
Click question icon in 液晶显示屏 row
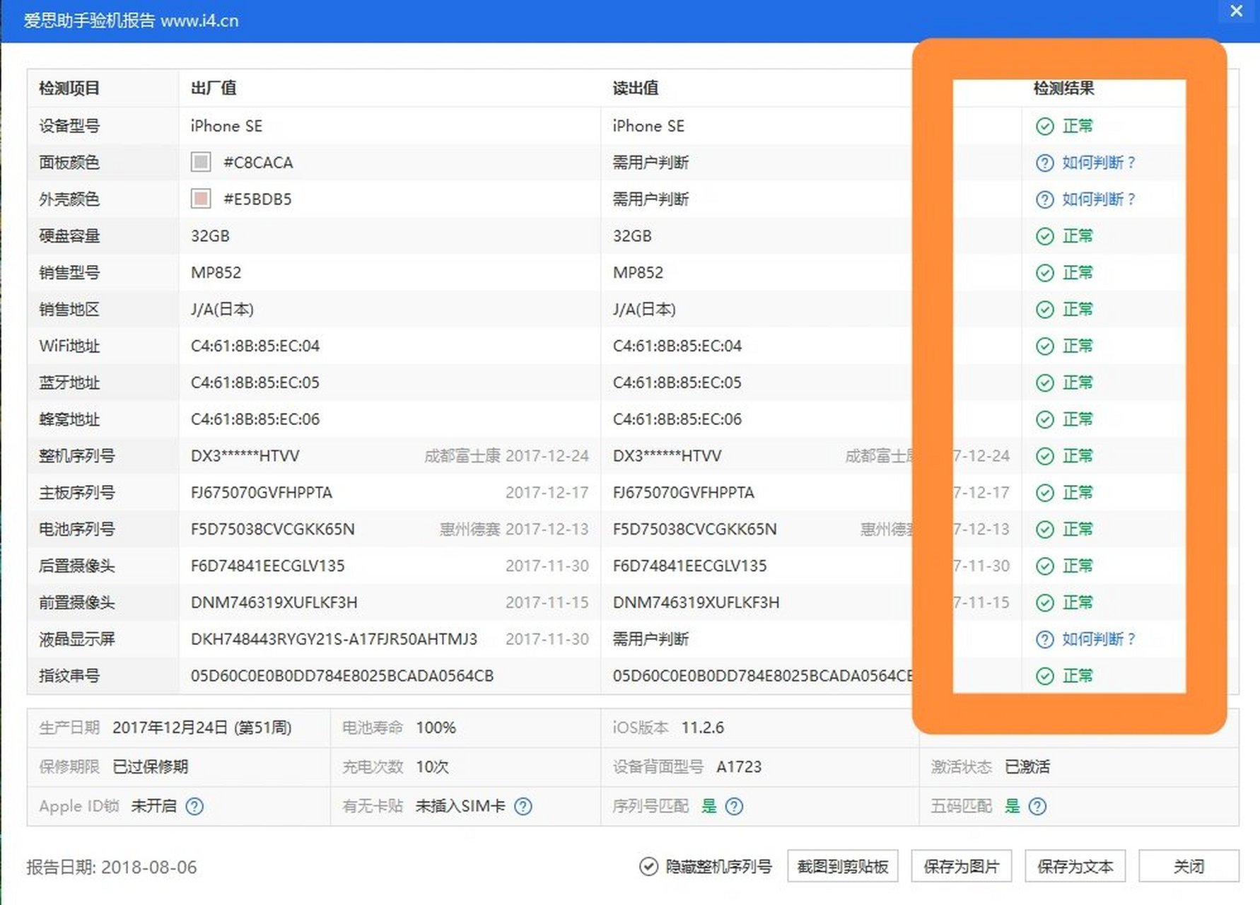[1044, 640]
